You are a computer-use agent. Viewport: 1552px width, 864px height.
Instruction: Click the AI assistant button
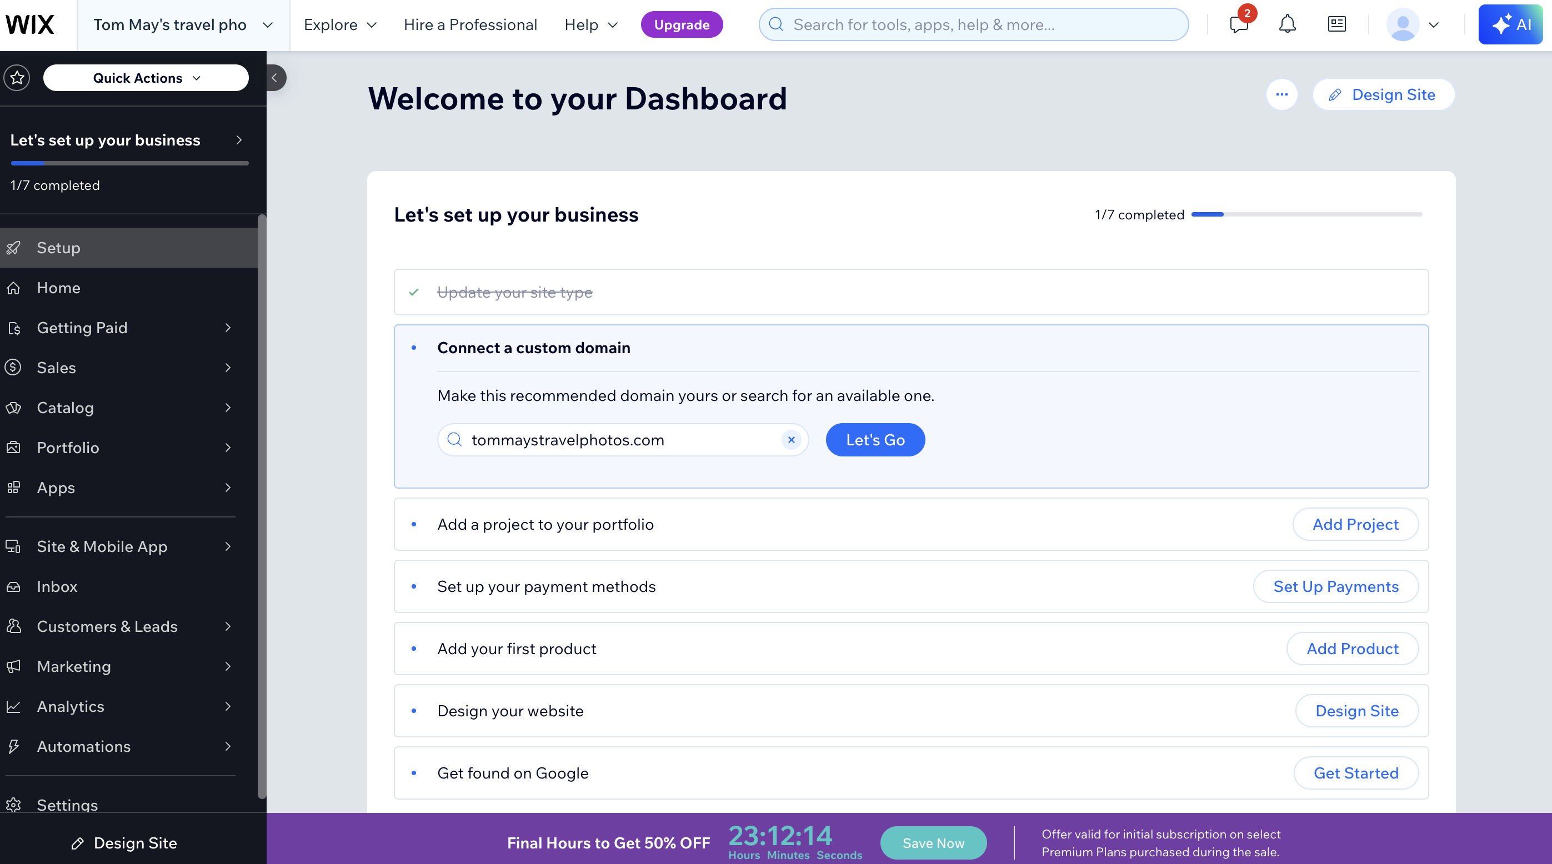click(1510, 24)
